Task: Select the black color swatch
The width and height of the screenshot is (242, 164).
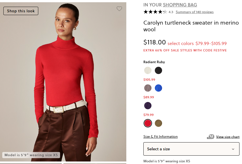Action: pyautogui.click(x=158, y=70)
